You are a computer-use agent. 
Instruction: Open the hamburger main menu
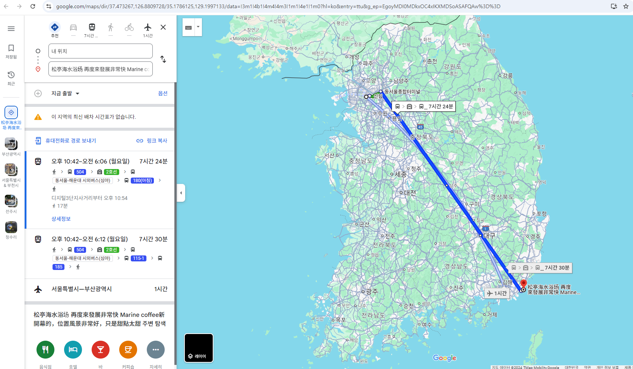pos(11,29)
